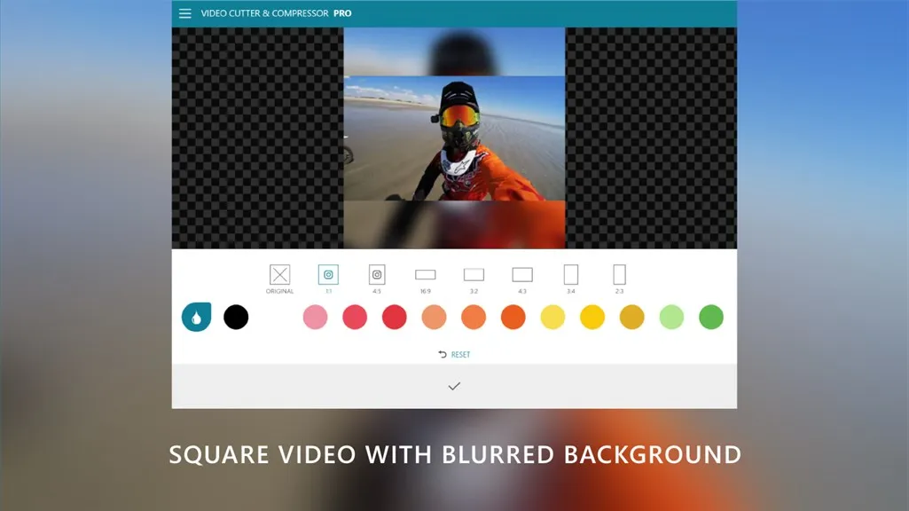Choose the pink background color swatch
Screen dimensions: 909x511
316,317
